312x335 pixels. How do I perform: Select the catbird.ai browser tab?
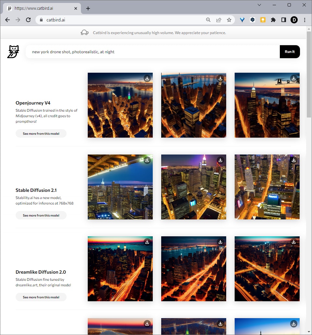(42, 8)
